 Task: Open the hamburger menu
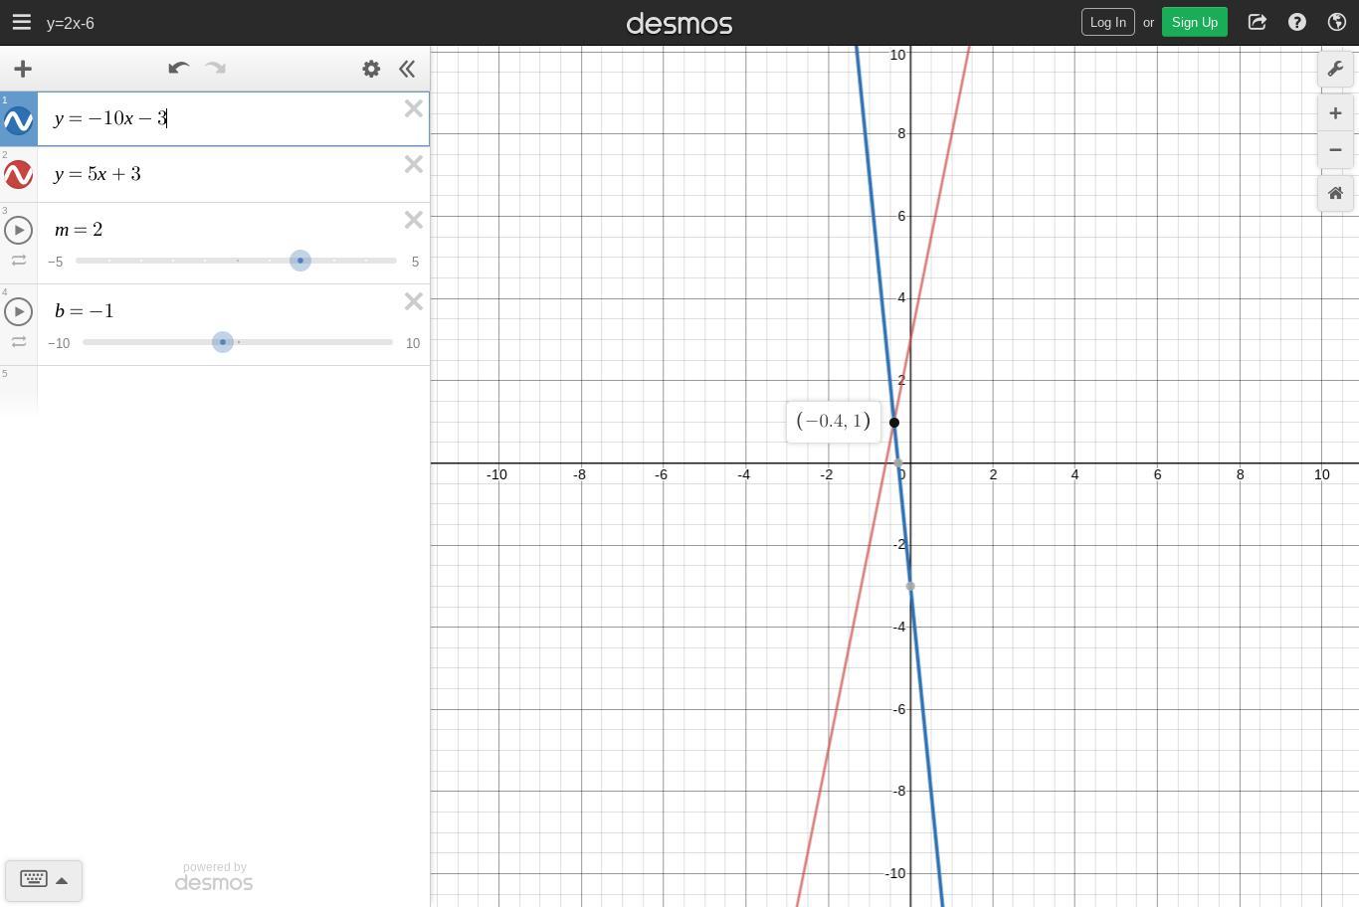click(x=22, y=22)
